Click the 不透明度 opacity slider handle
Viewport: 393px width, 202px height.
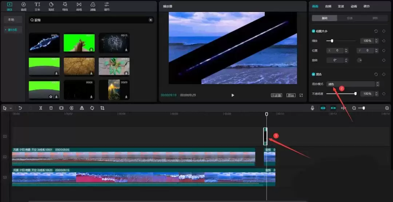click(355, 94)
